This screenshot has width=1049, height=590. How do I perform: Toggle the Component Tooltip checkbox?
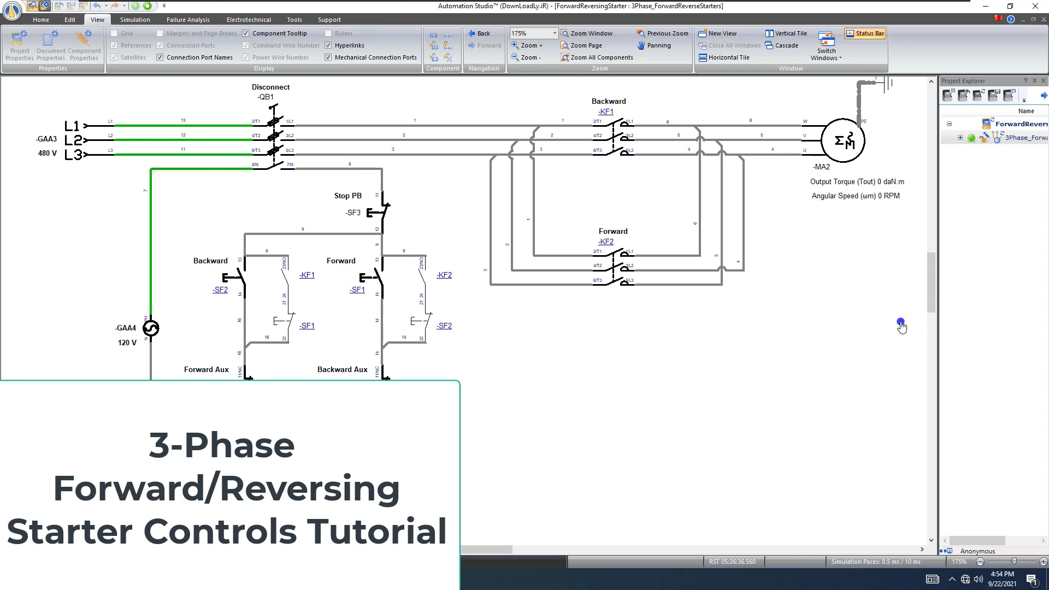[x=246, y=33]
